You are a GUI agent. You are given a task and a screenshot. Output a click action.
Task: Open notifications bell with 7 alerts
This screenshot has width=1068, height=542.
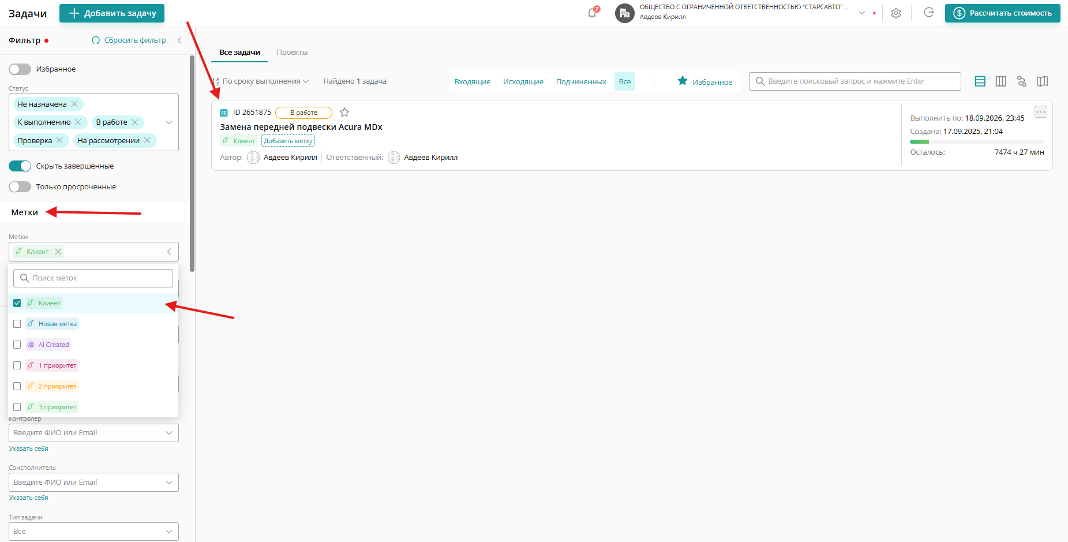[x=593, y=13]
